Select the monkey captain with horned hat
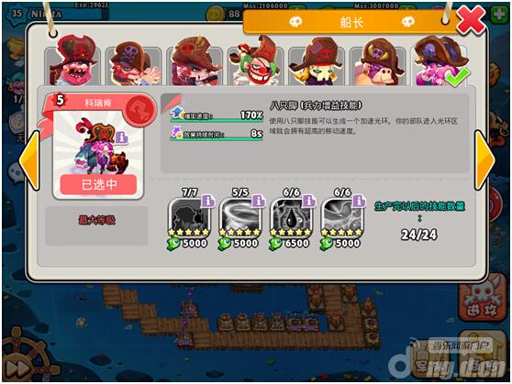 378,63
